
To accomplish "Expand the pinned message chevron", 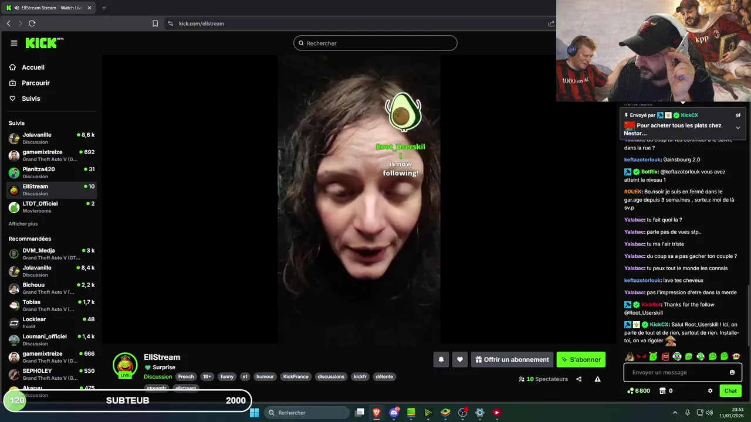I will coord(738,128).
